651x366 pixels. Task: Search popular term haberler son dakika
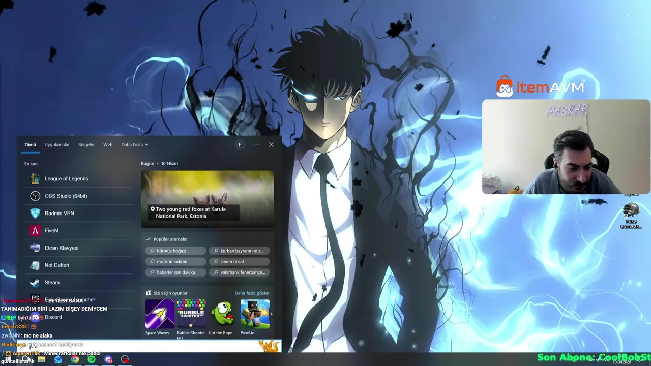click(x=175, y=272)
